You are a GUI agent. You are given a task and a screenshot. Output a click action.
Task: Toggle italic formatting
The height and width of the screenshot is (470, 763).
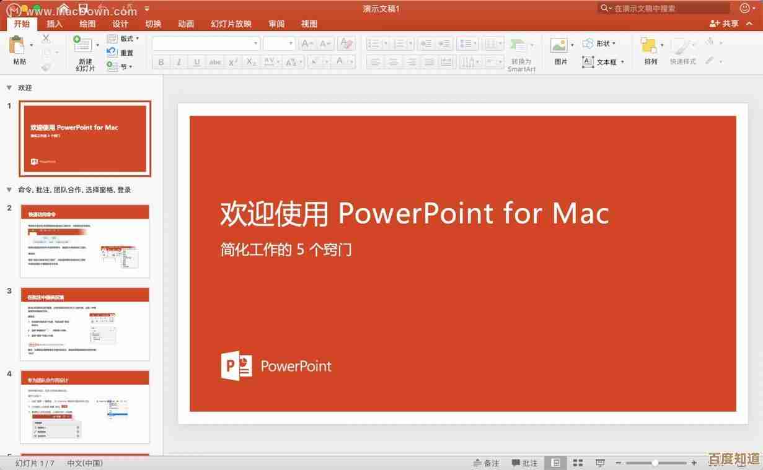179,62
